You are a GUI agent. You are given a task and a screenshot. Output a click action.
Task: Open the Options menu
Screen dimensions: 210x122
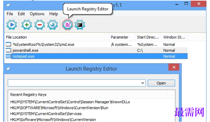pos(37,14)
